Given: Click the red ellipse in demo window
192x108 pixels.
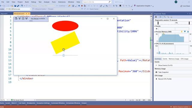Looking at the screenshot, I should pyautogui.click(x=65, y=26).
